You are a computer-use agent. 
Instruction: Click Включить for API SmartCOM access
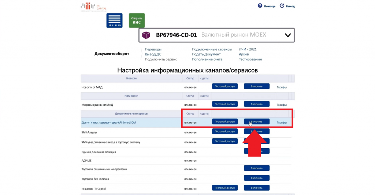(x=257, y=121)
